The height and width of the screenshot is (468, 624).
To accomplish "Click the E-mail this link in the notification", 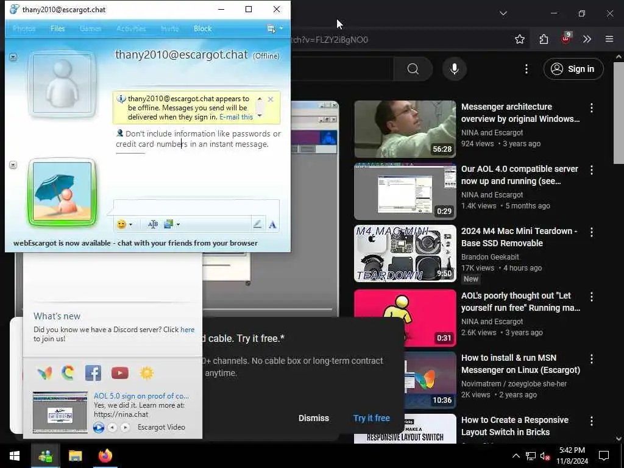I will tap(236, 117).
